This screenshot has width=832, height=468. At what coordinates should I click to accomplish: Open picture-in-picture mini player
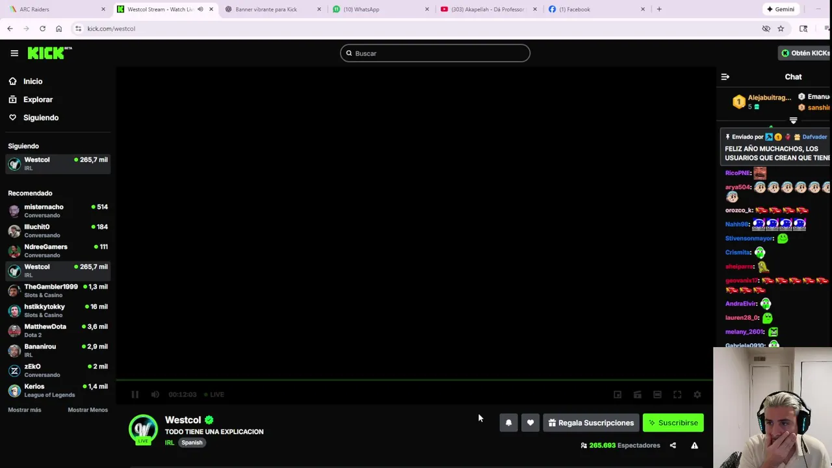[x=617, y=395]
